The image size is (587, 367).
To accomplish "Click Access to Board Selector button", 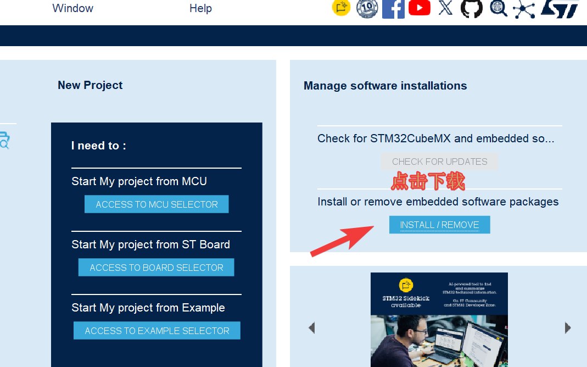I will click(x=156, y=268).
